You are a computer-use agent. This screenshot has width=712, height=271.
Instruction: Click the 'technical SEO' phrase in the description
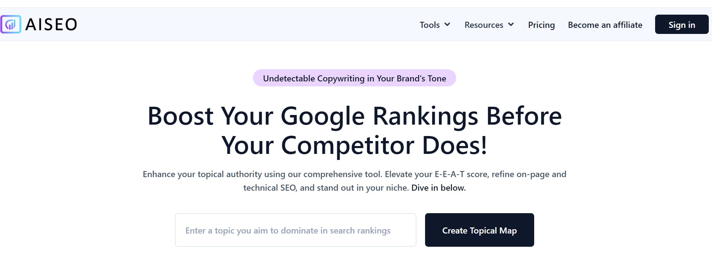coord(270,188)
